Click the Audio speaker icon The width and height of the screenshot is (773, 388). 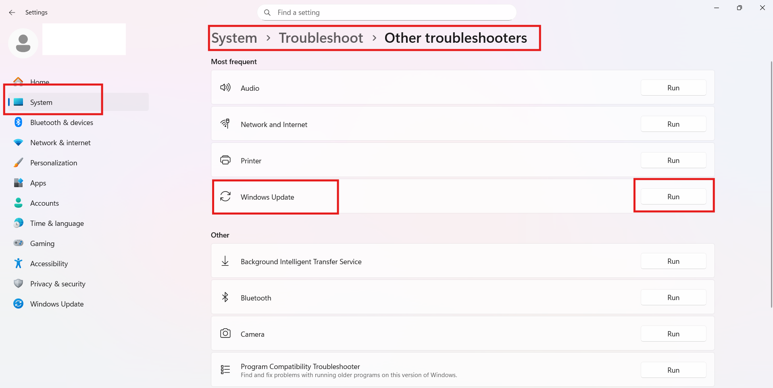pyautogui.click(x=225, y=87)
